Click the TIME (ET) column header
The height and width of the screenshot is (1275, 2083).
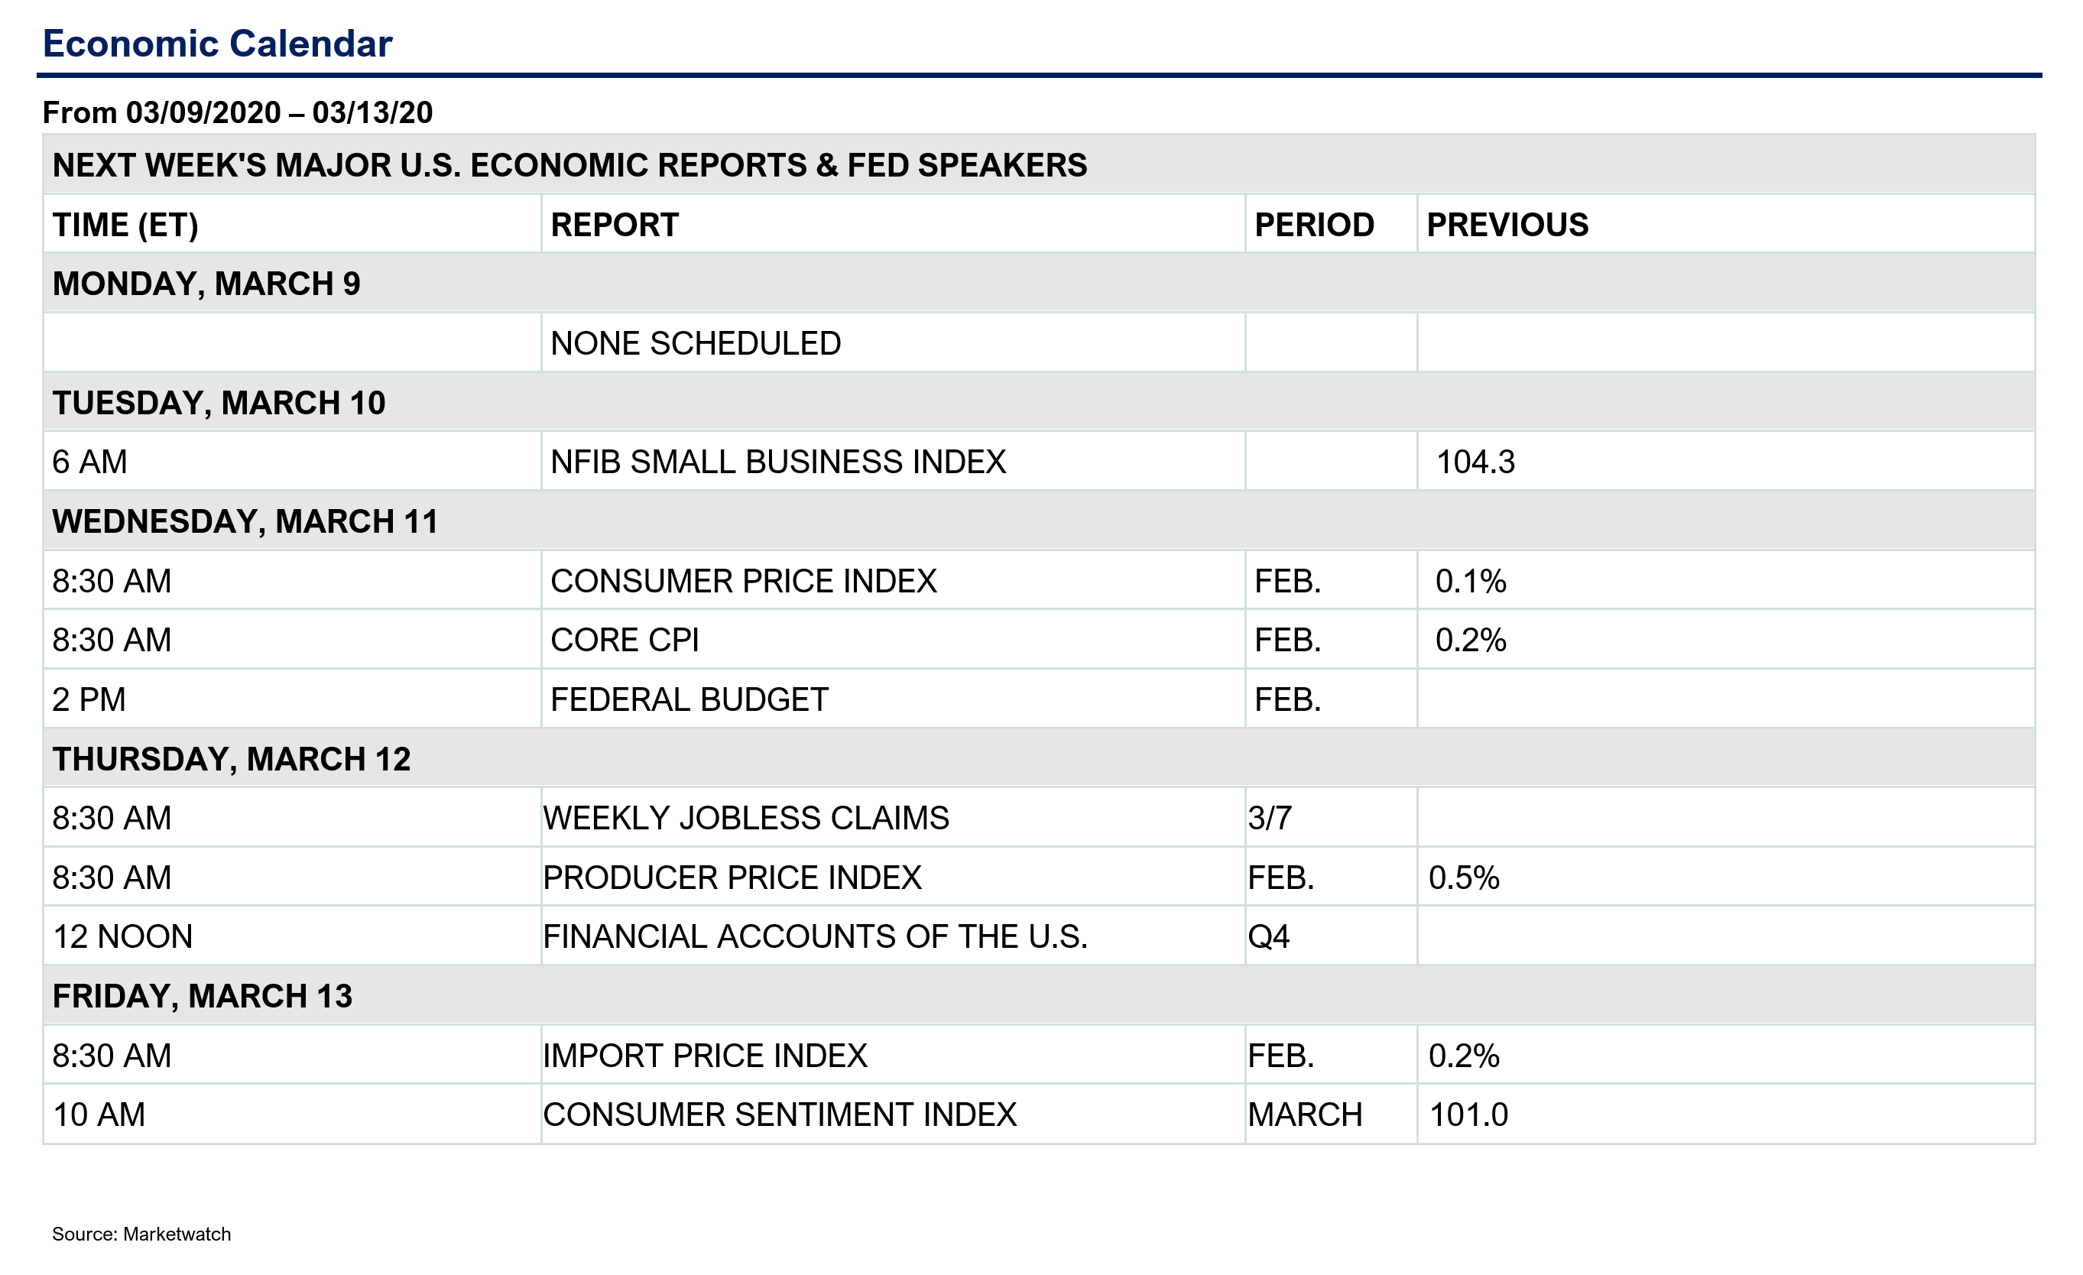(125, 225)
